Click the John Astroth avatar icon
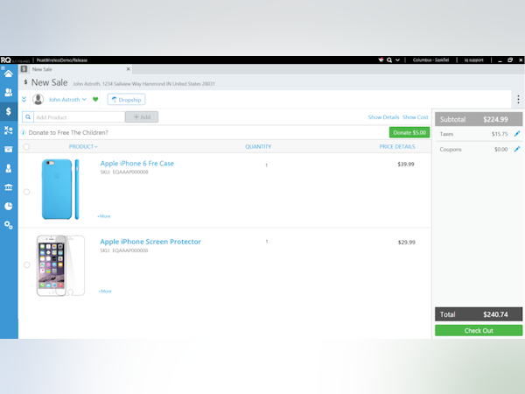The height and width of the screenshot is (394, 525). (x=38, y=100)
